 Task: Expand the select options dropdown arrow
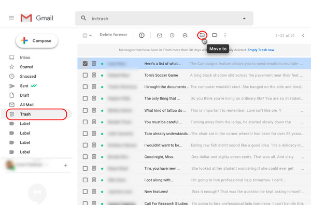pyautogui.click(x=90, y=36)
